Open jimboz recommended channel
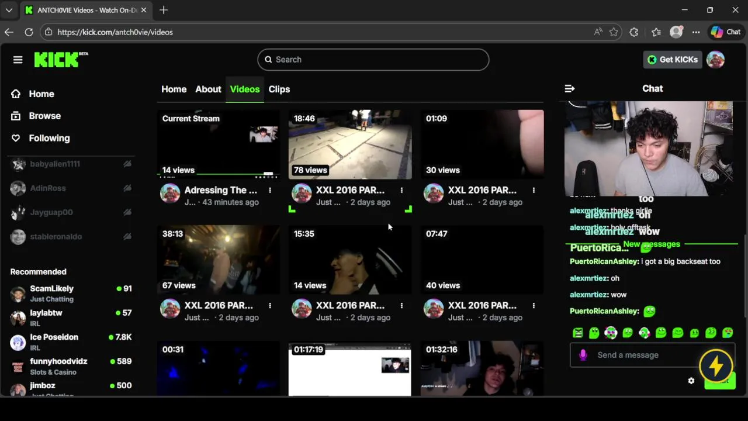Screen dimensions: 748x421 pyautogui.click(x=72, y=388)
